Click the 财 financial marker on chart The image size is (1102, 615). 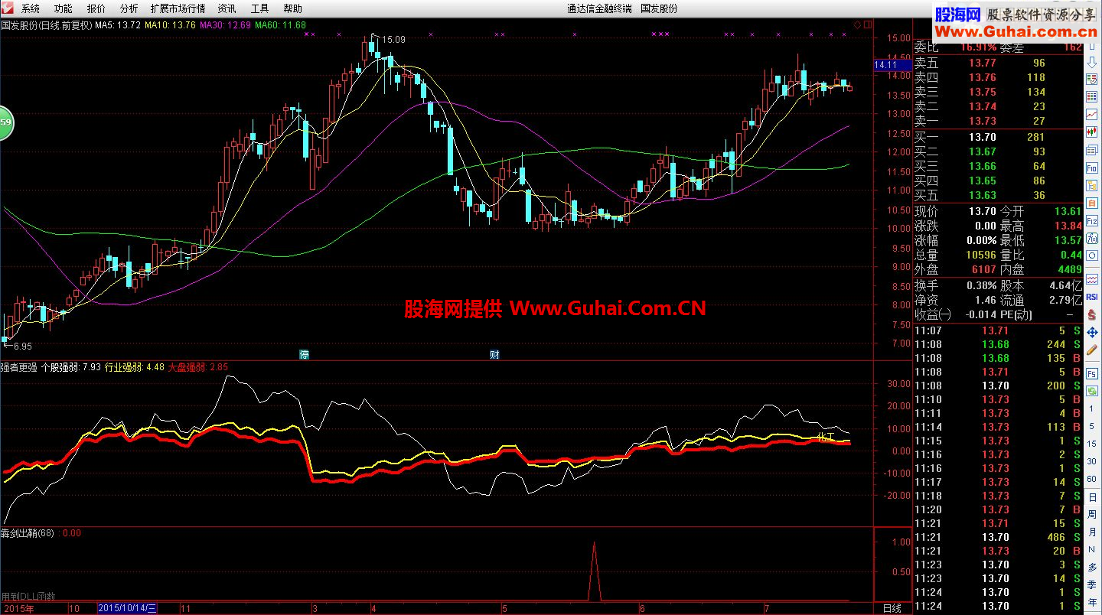point(494,354)
